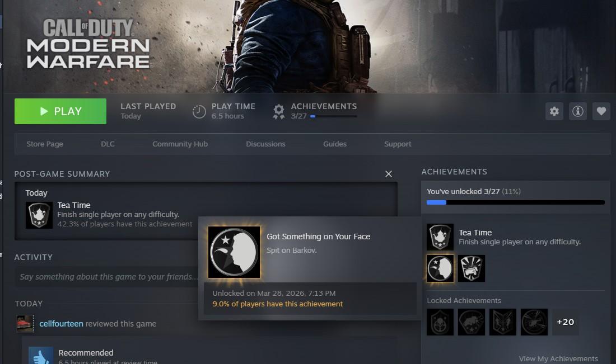Click the game info icon
Screen dimensions: 616x364
point(577,111)
